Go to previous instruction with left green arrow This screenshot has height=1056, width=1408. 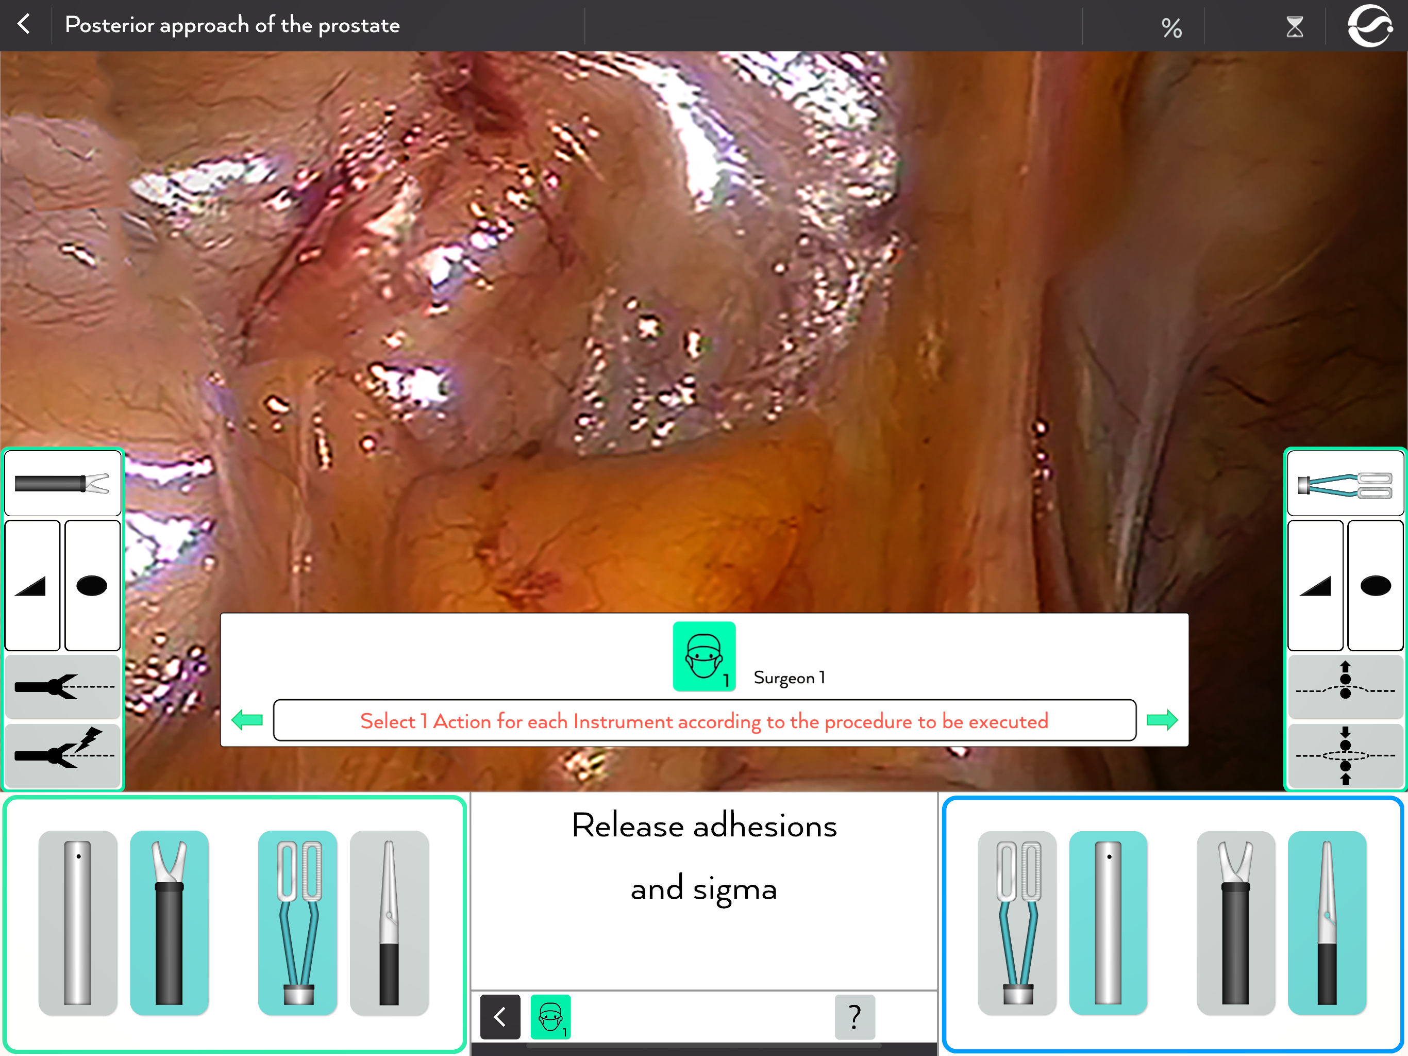pos(247,720)
